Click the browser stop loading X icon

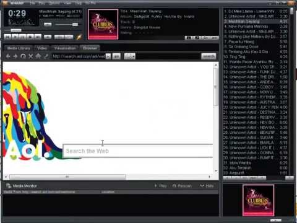click(x=31, y=56)
